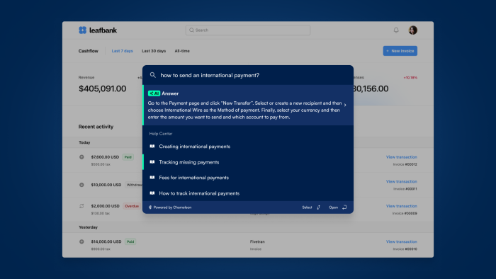
Task: Open Tracking missing payments help article
Action: pos(248,162)
